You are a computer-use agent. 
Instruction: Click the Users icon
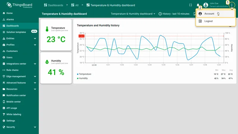click(4, 57)
